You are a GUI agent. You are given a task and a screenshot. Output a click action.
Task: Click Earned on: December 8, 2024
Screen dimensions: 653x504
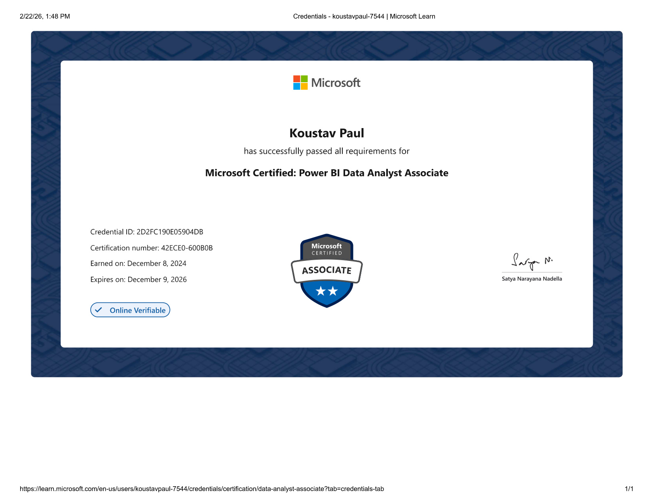pyautogui.click(x=138, y=264)
